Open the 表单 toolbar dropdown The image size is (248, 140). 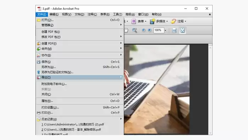point(139,21)
